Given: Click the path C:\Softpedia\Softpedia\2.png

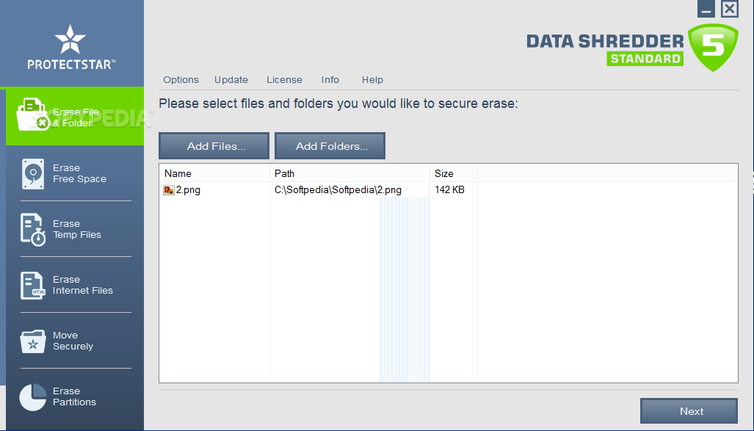Looking at the screenshot, I should point(338,190).
